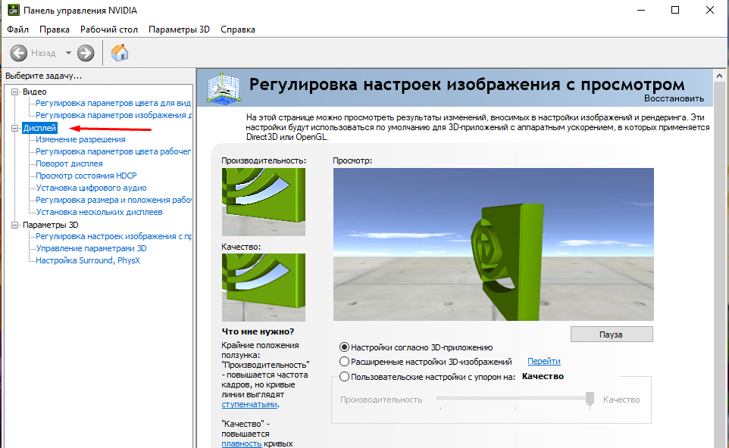Viewport: 729px width, 448px height.
Task: Click the Перейти link
Action: 543,362
